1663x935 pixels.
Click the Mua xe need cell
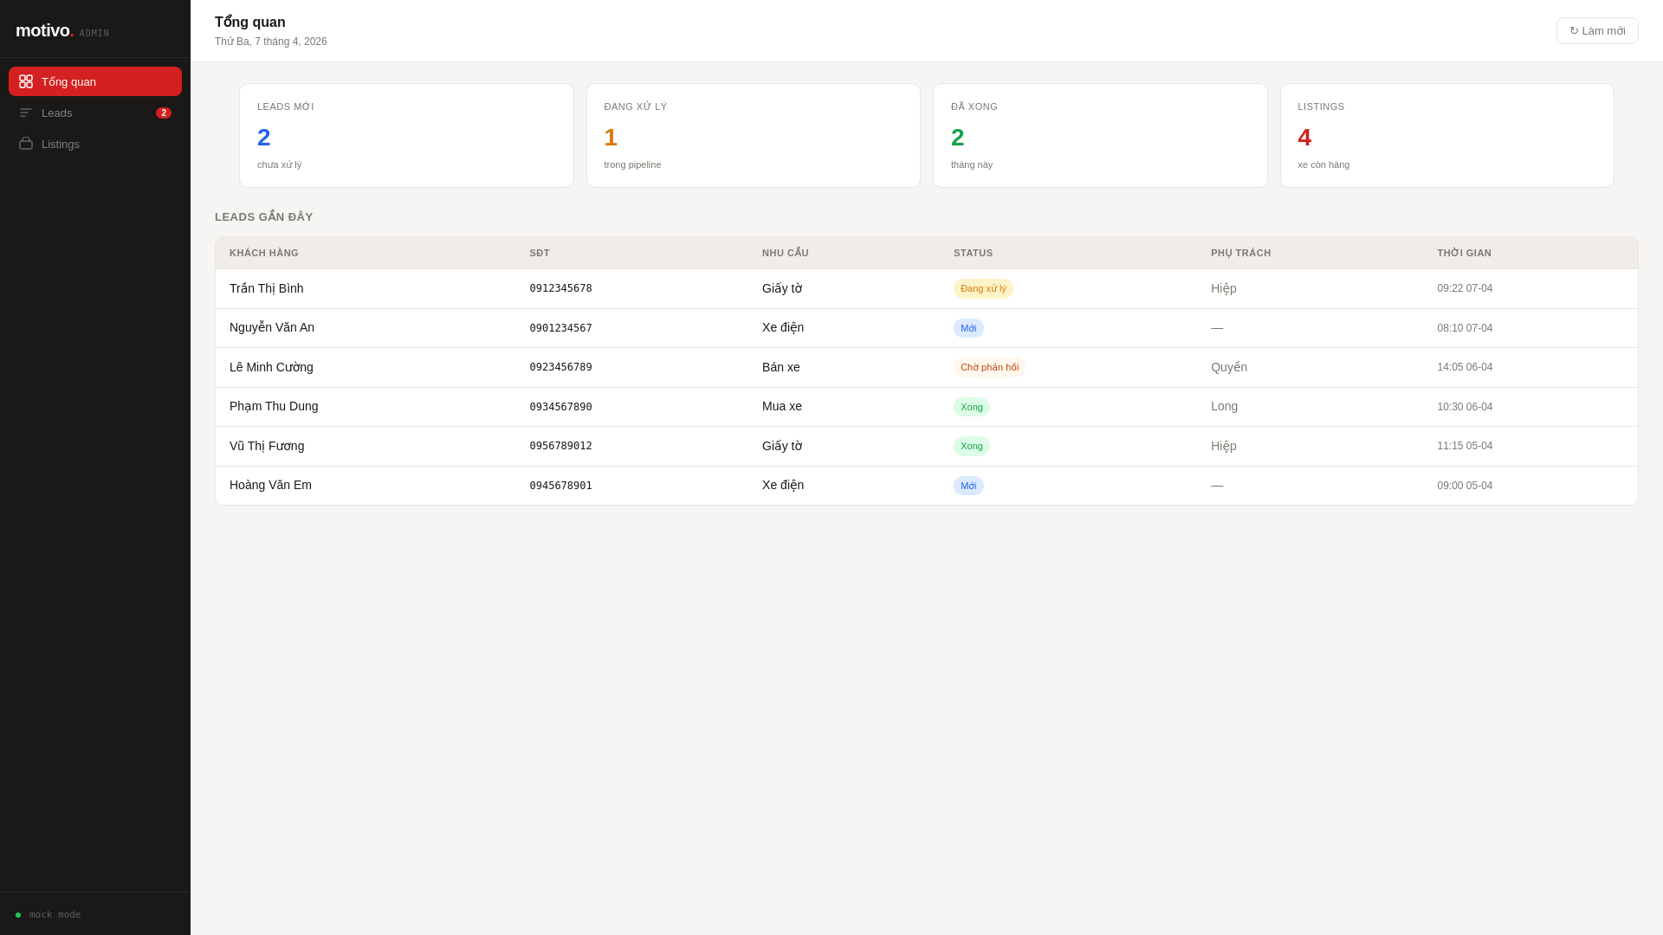(x=782, y=406)
